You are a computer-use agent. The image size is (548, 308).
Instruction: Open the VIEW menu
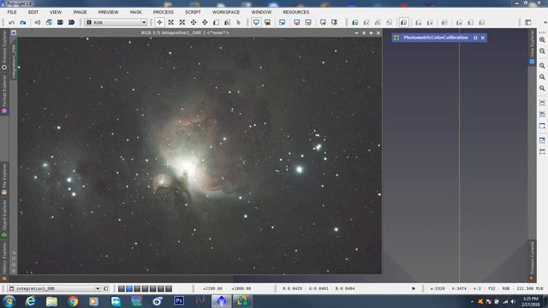(56, 12)
